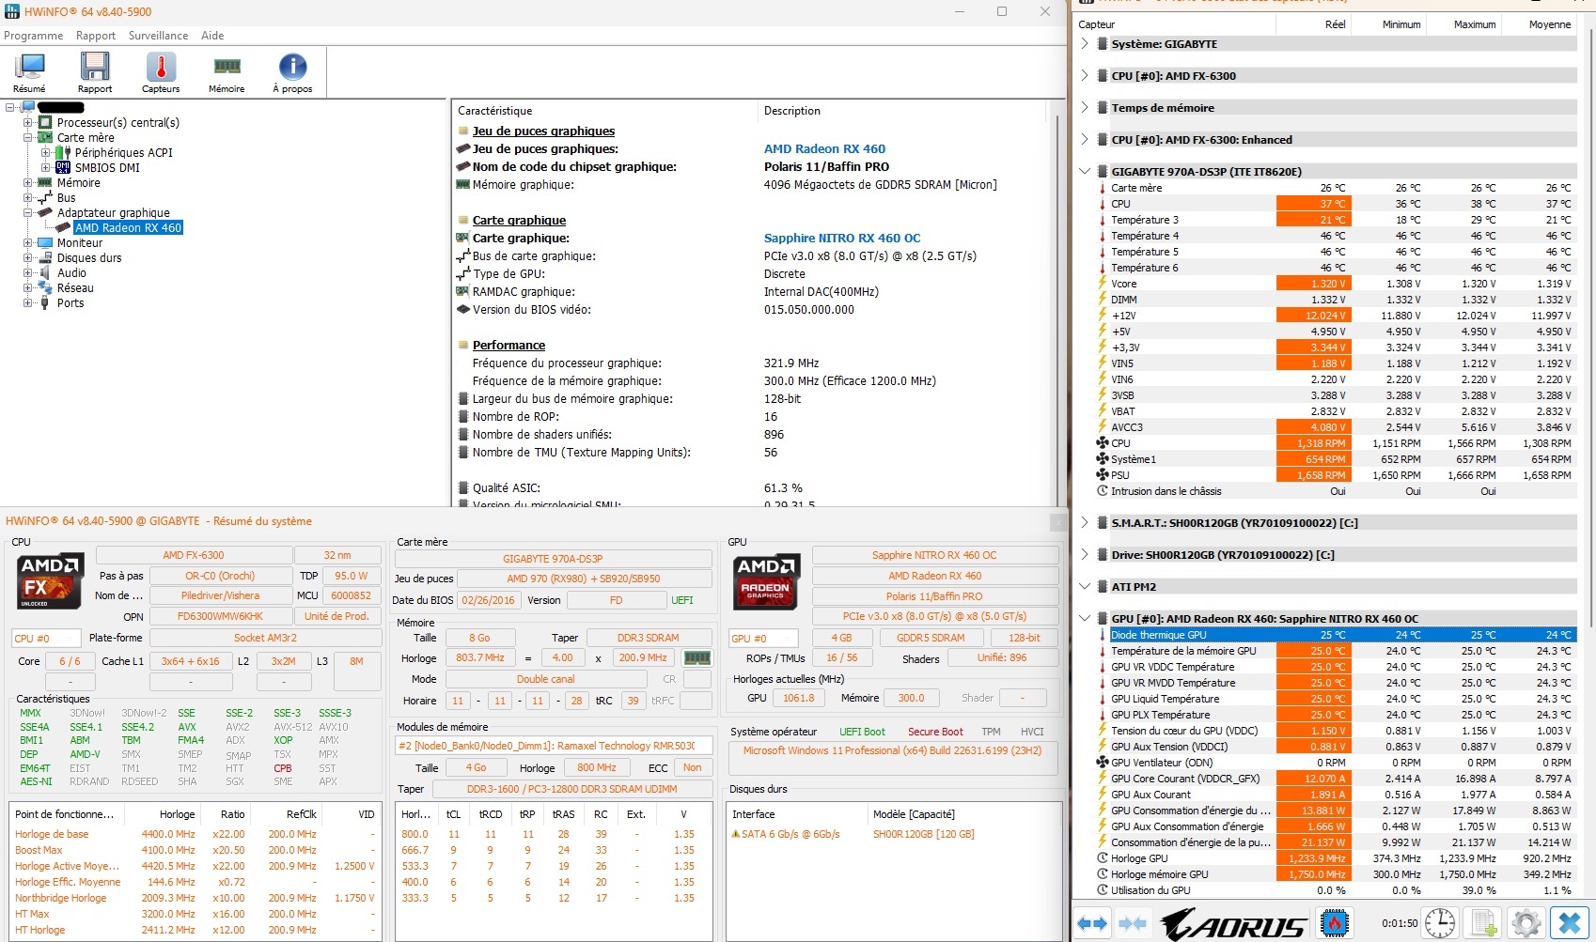Click the CR checkbox field in memory panel
The height and width of the screenshot is (942, 1596).
pos(696,679)
